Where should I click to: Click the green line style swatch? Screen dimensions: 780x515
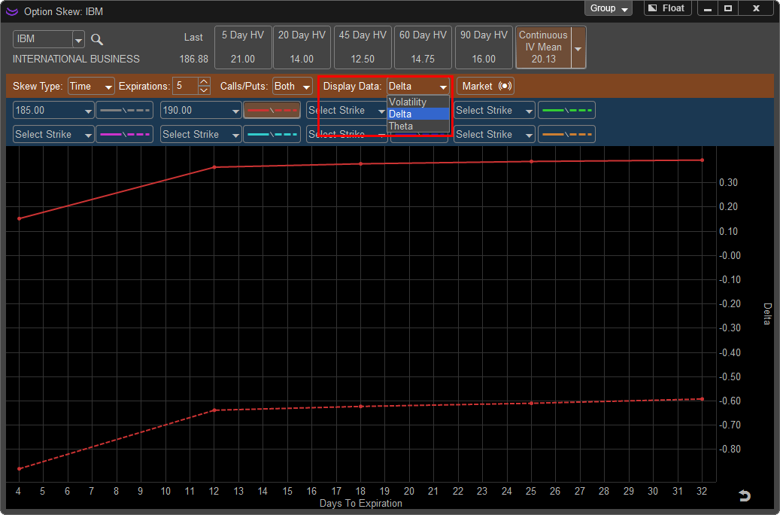tap(566, 110)
